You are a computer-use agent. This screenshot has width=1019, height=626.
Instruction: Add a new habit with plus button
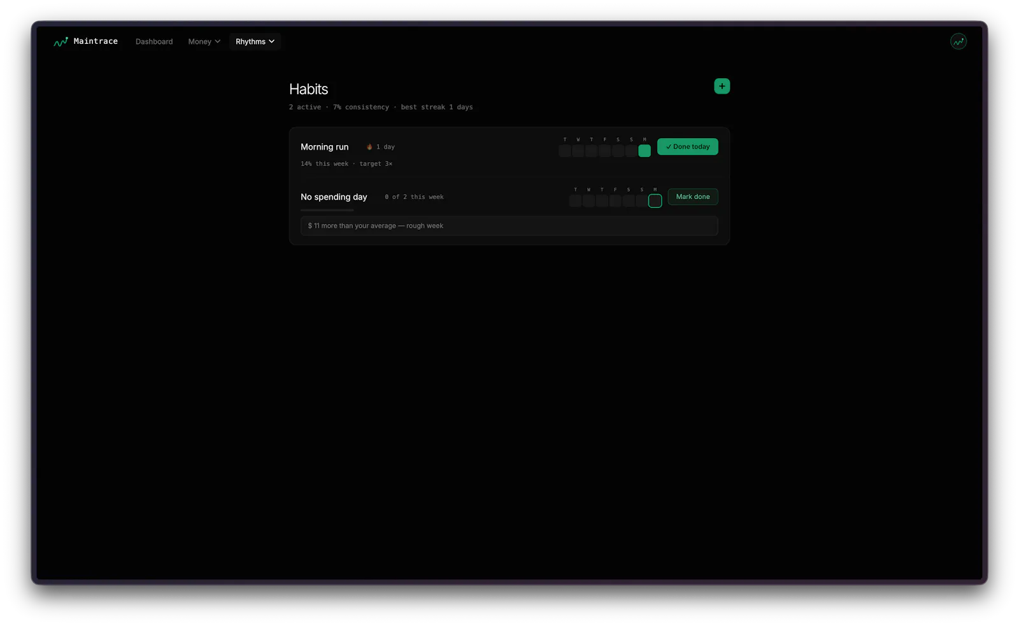(722, 86)
